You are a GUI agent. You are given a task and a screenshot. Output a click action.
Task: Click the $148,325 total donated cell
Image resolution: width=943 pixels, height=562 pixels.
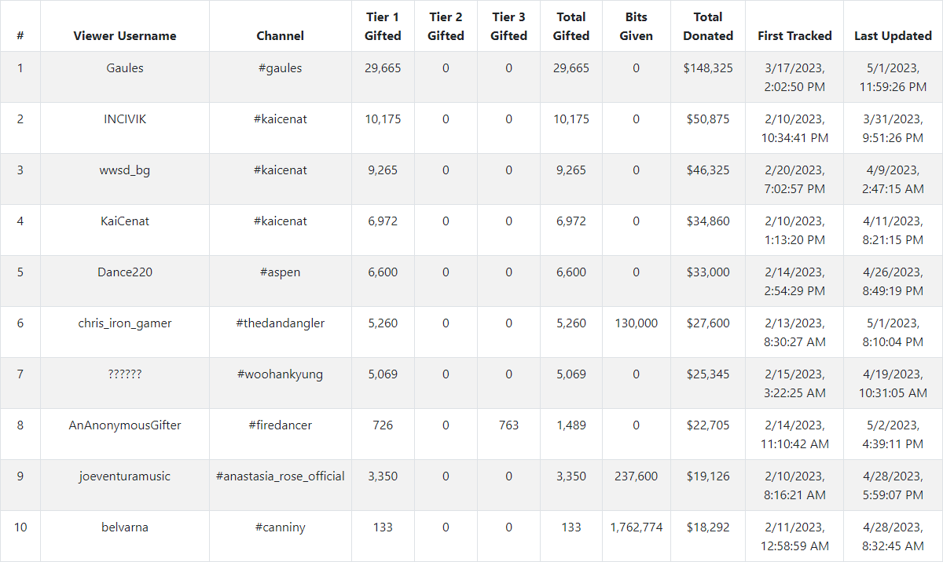tap(708, 68)
